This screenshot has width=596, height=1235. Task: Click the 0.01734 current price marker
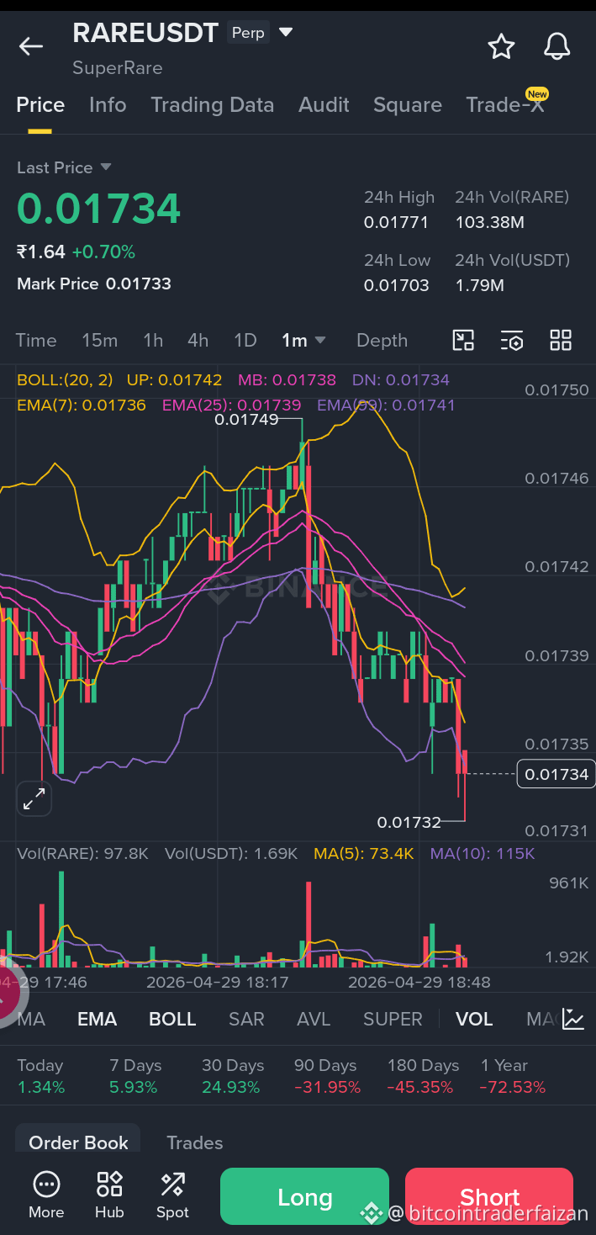556,774
